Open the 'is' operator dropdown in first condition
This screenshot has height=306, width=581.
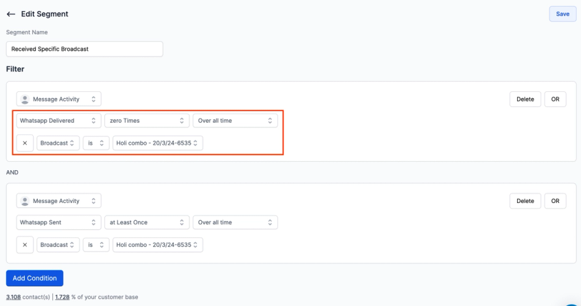[96, 143]
